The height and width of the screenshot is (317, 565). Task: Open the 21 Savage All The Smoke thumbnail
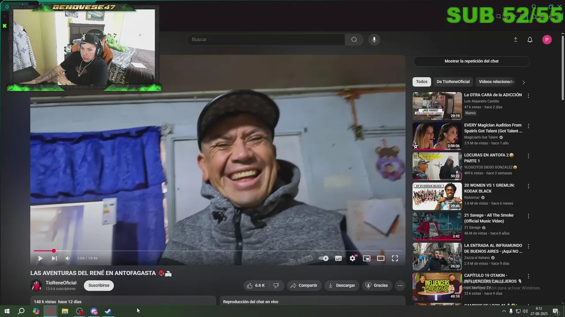437,226
